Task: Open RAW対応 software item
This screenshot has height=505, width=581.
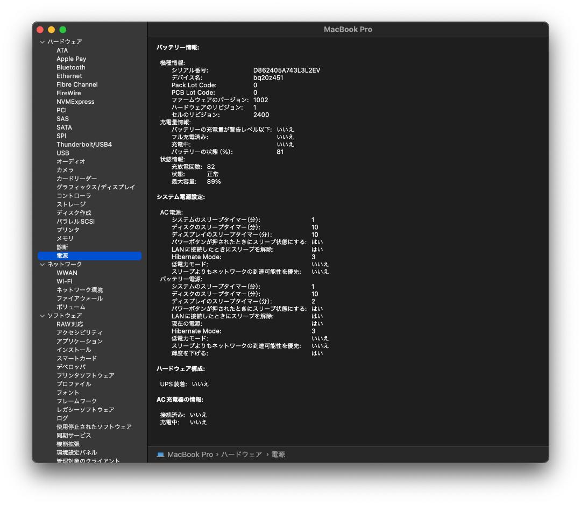Action: click(69, 324)
